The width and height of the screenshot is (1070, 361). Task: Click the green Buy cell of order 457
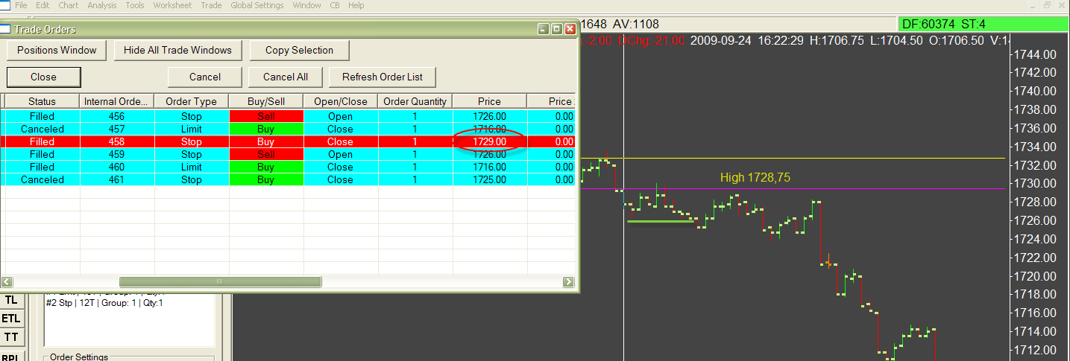265,129
